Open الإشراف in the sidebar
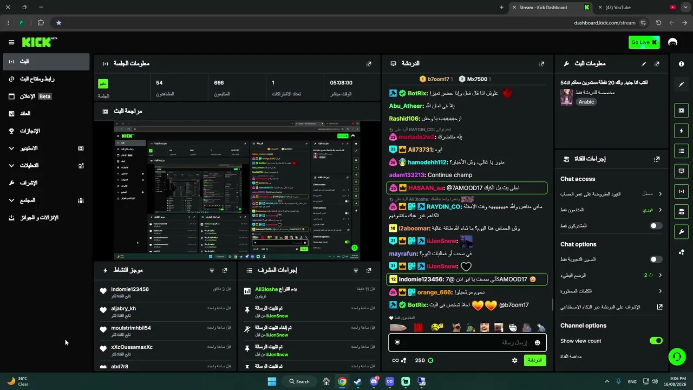 coord(46,183)
